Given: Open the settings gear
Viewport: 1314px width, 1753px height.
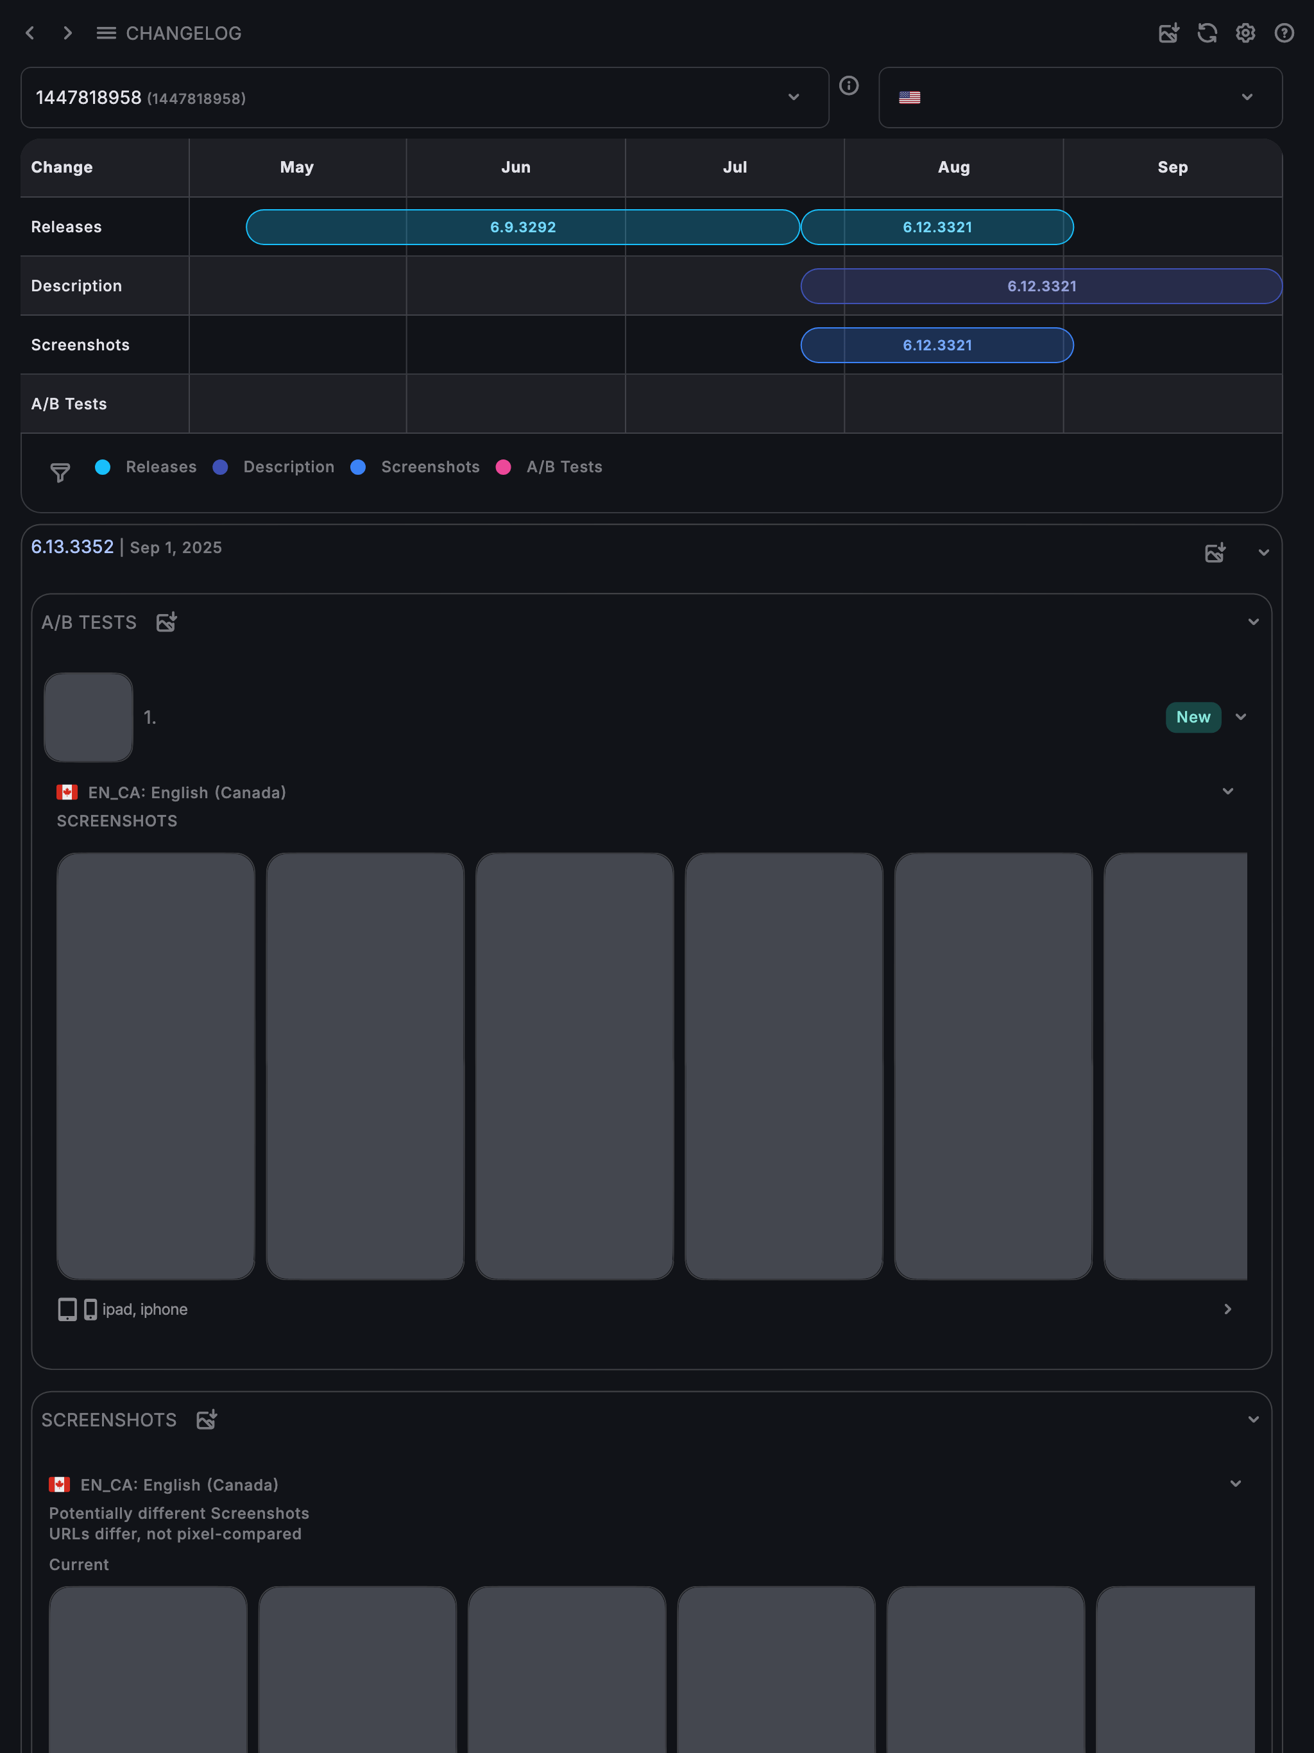Looking at the screenshot, I should coord(1246,33).
